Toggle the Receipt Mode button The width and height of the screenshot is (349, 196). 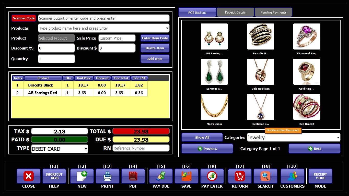[320, 176]
